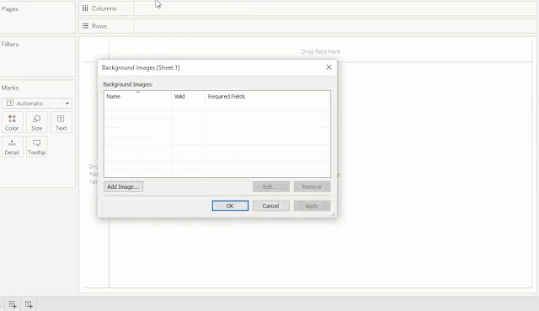Click the Filters shelf label
The height and width of the screenshot is (311, 539).
click(10, 45)
